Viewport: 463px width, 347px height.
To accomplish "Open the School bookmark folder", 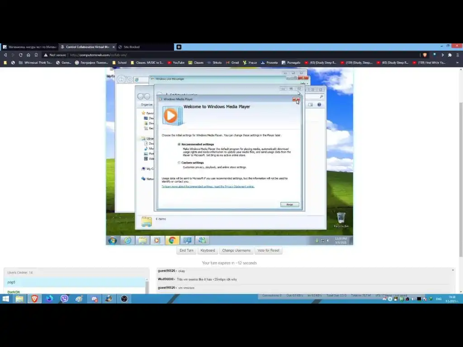I will 119,62.
